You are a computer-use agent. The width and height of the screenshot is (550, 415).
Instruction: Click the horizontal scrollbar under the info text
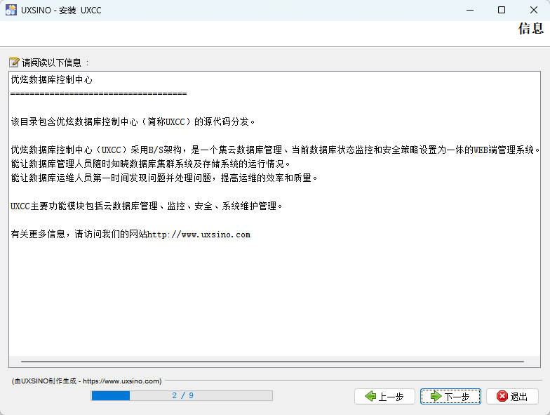(268, 362)
